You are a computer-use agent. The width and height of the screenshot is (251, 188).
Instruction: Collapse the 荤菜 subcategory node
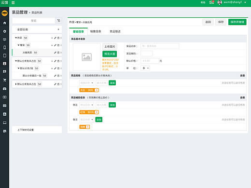(18, 45)
